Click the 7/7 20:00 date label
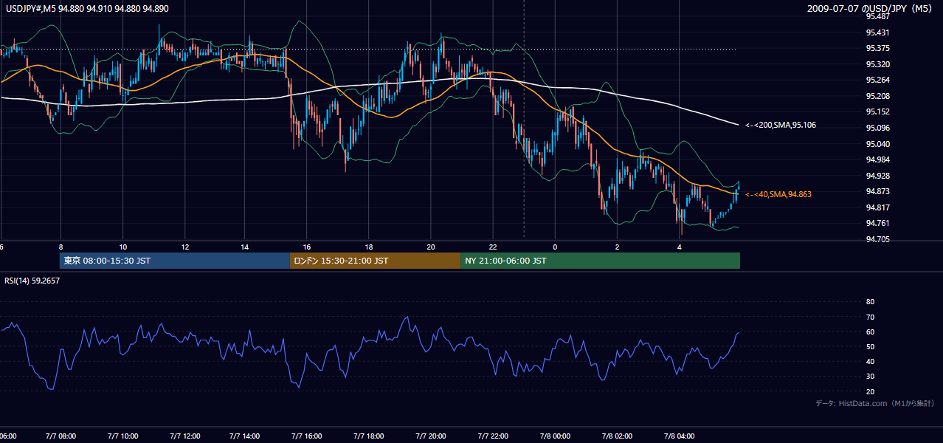 (431, 436)
